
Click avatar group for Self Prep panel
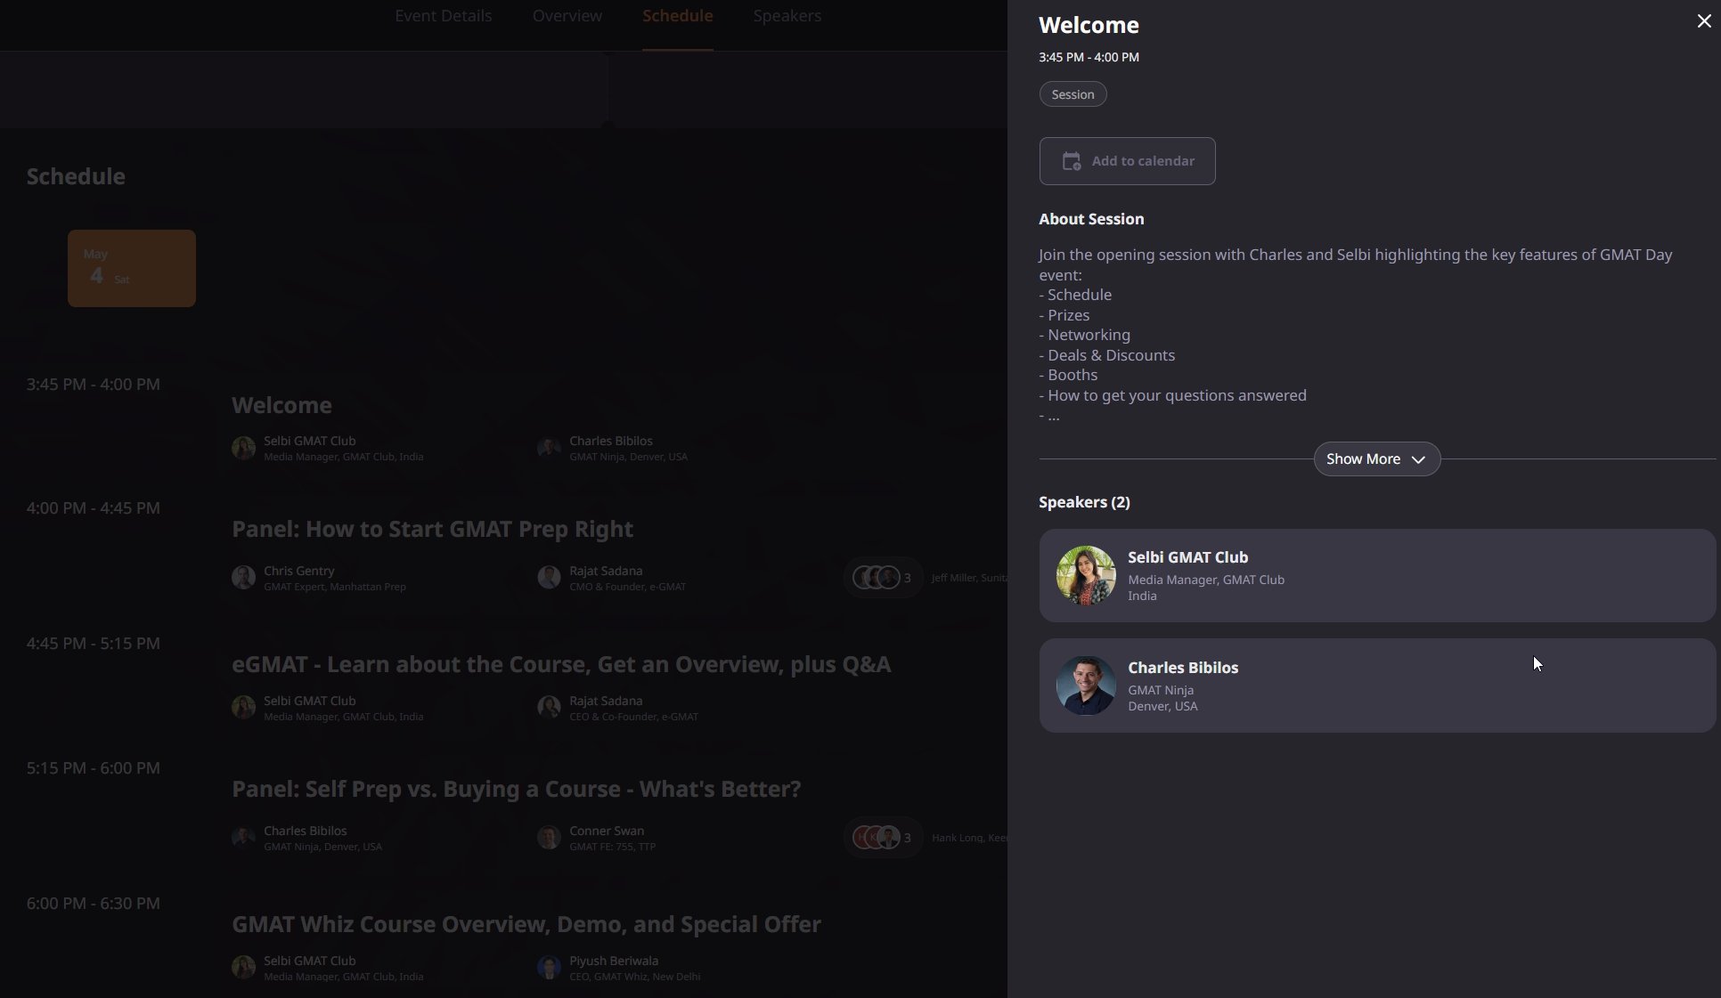(882, 838)
